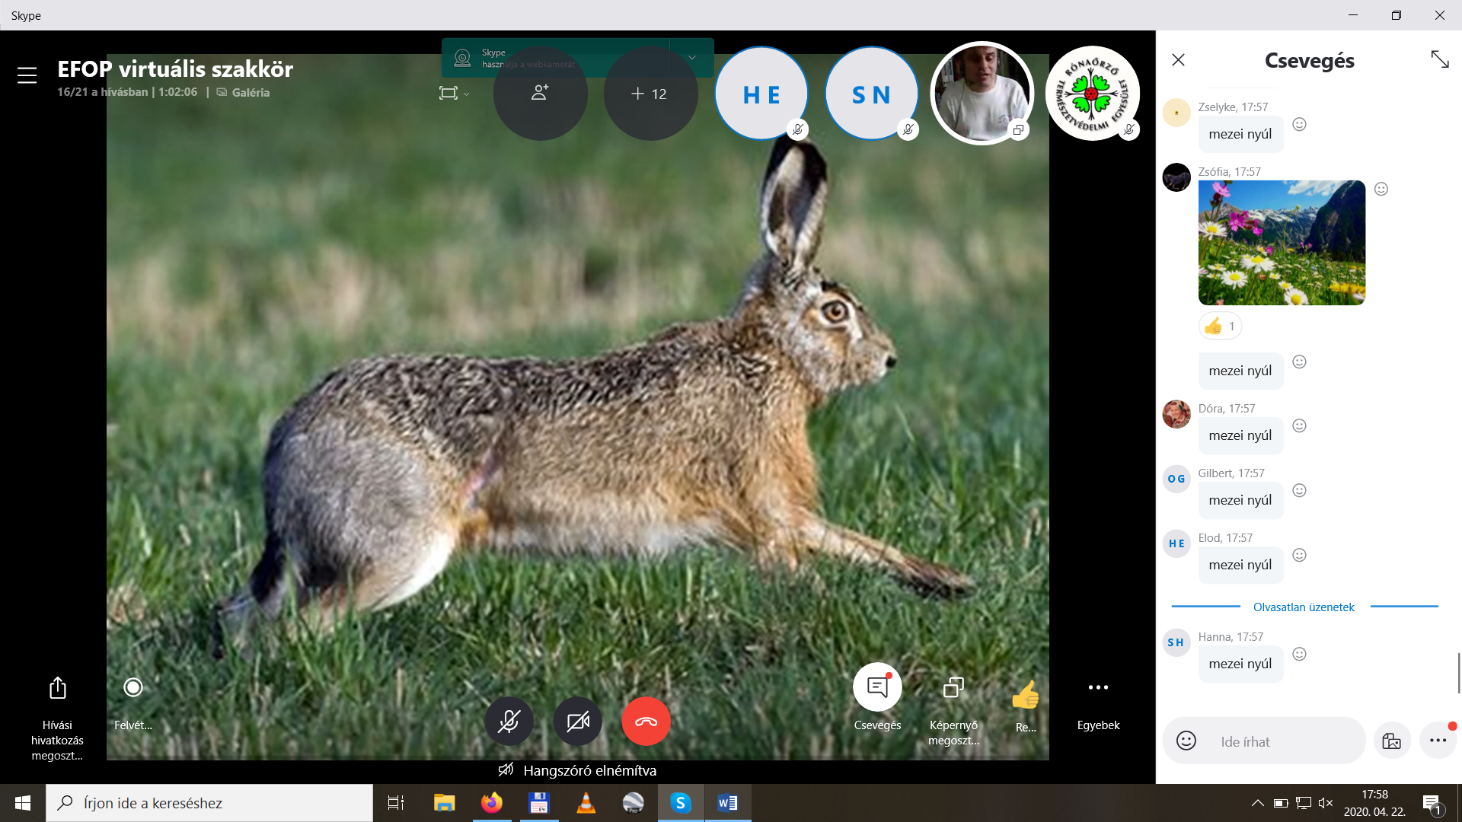Click the add participant icon
Viewport: 1462px width, 822px height.
pos(540,93)
